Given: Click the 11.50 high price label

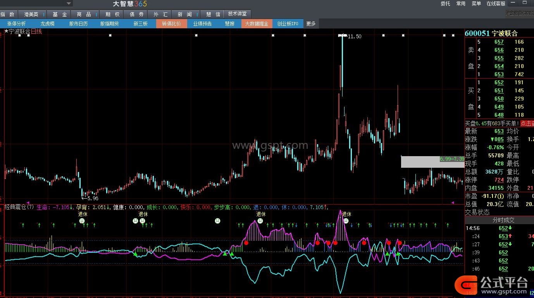Looking at the screenshot, I should coord(355,36).
